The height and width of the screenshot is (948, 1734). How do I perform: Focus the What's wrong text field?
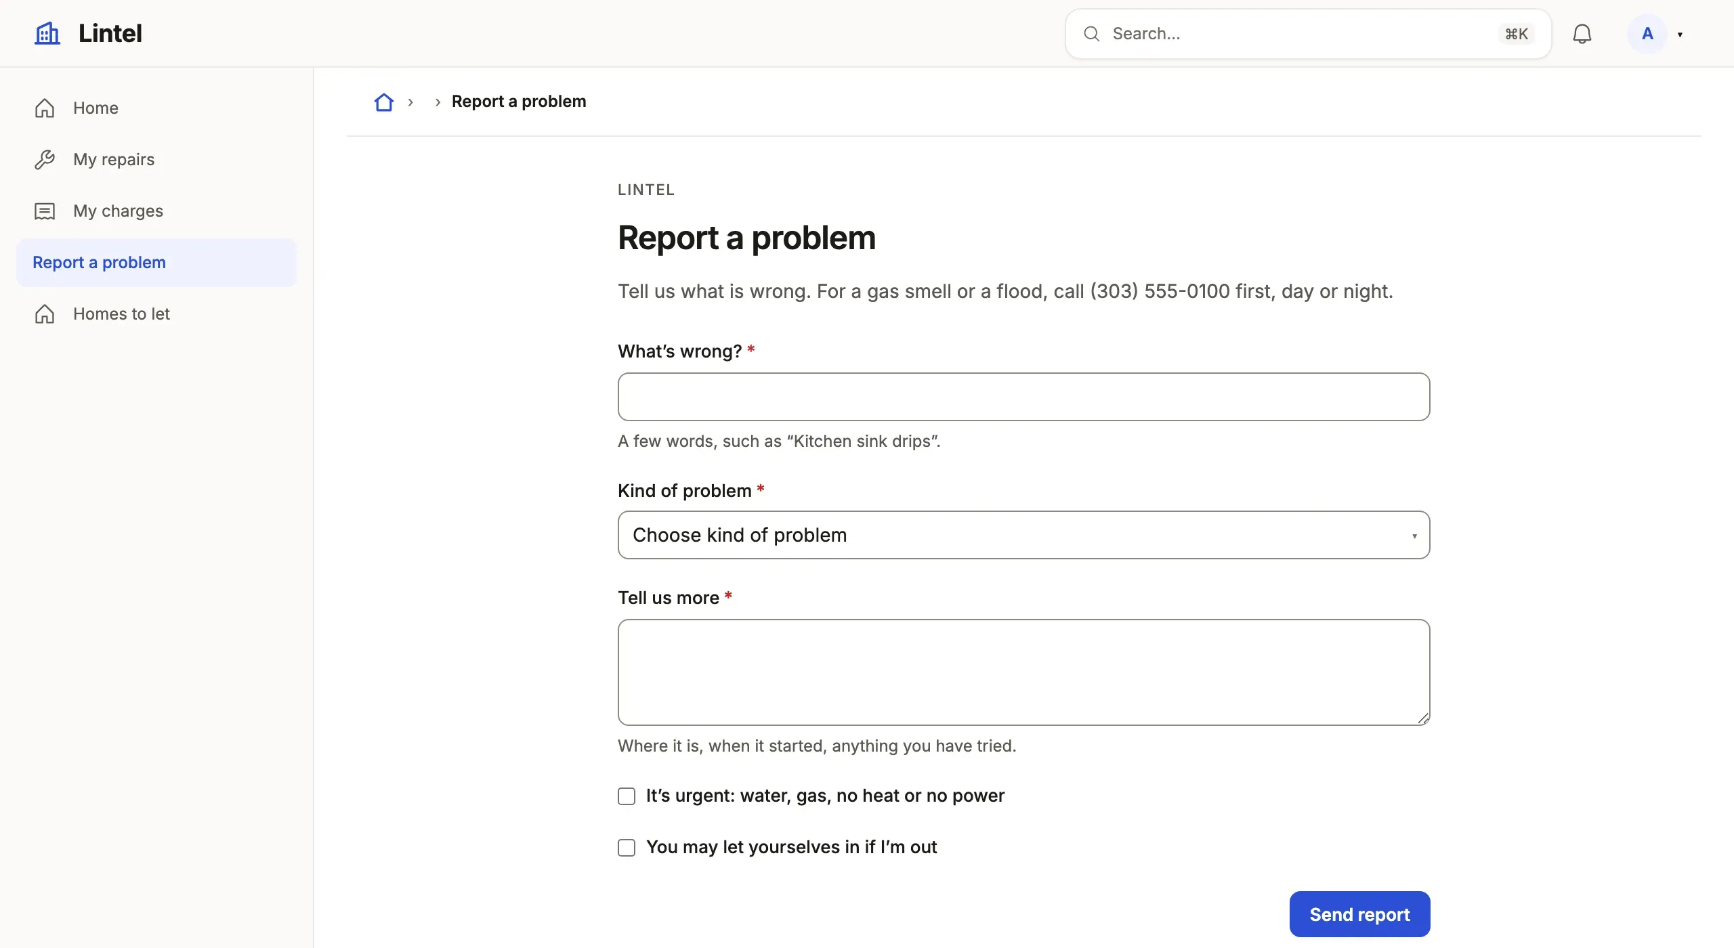point(1023,397)
